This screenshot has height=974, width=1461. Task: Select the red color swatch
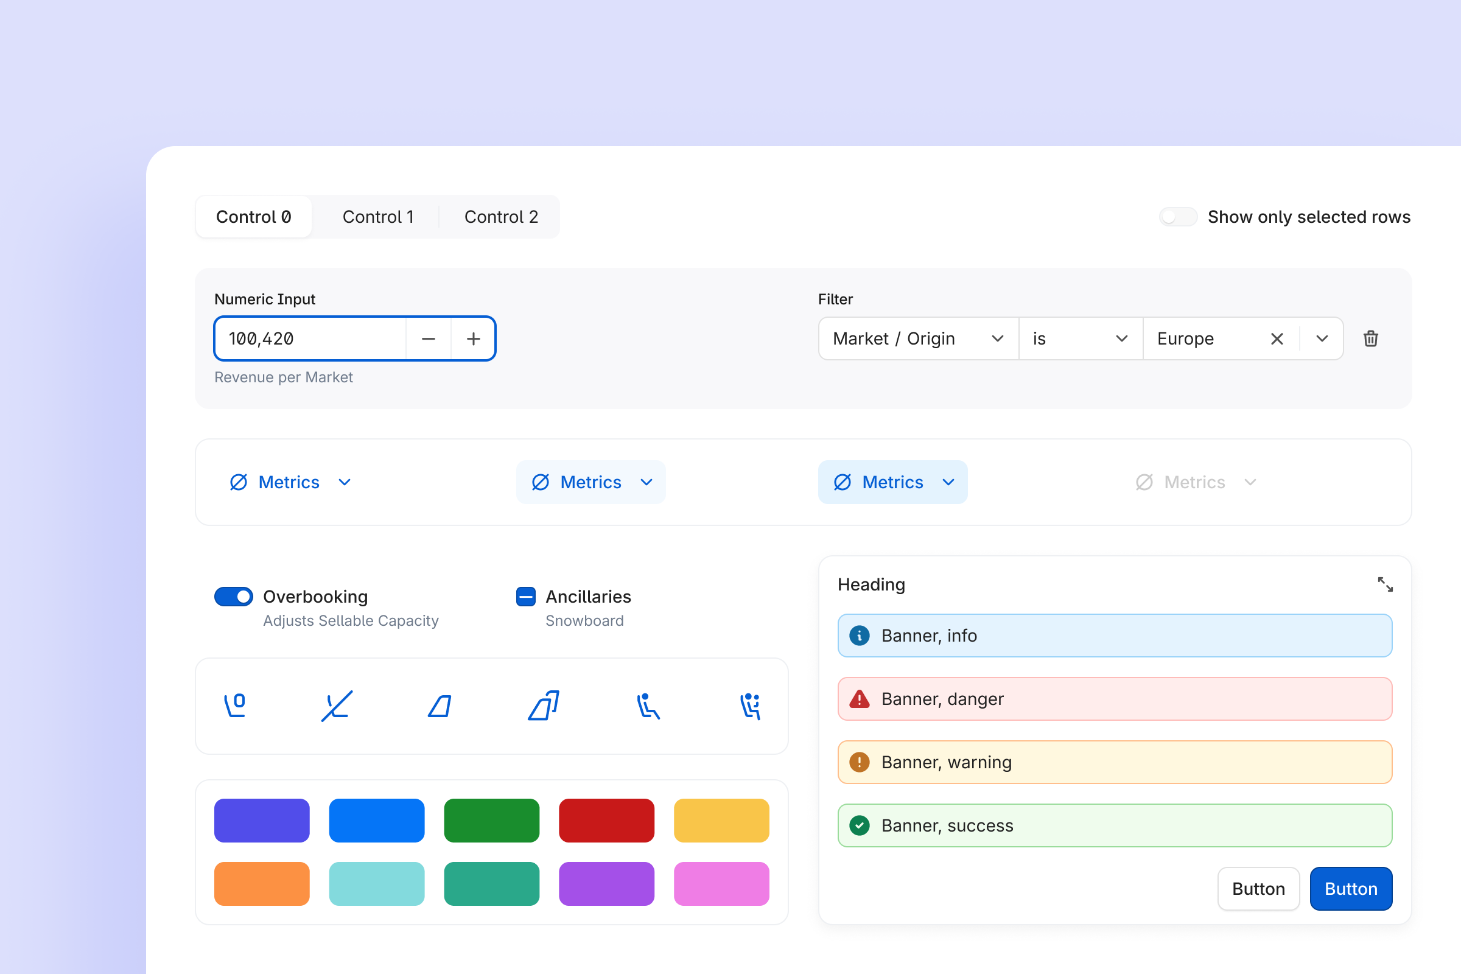[606, 821]
